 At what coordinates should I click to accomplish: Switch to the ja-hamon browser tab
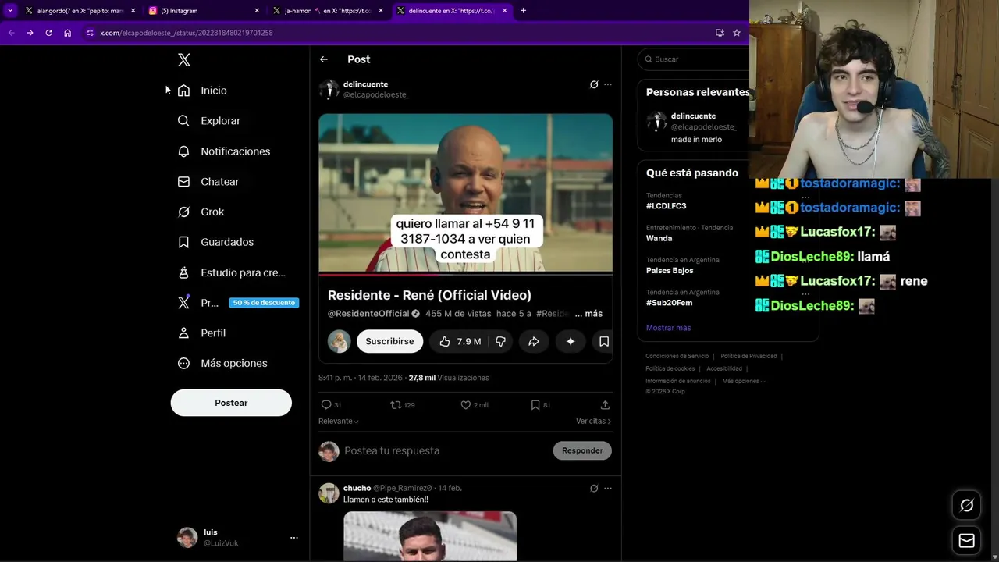(329, 11)
